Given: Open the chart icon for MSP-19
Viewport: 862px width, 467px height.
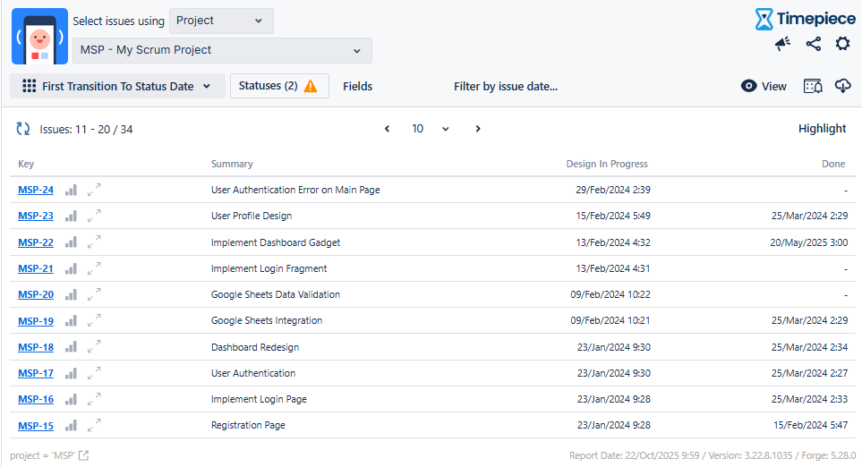Looking at the screenshot, I should click(x=71, y=321).
